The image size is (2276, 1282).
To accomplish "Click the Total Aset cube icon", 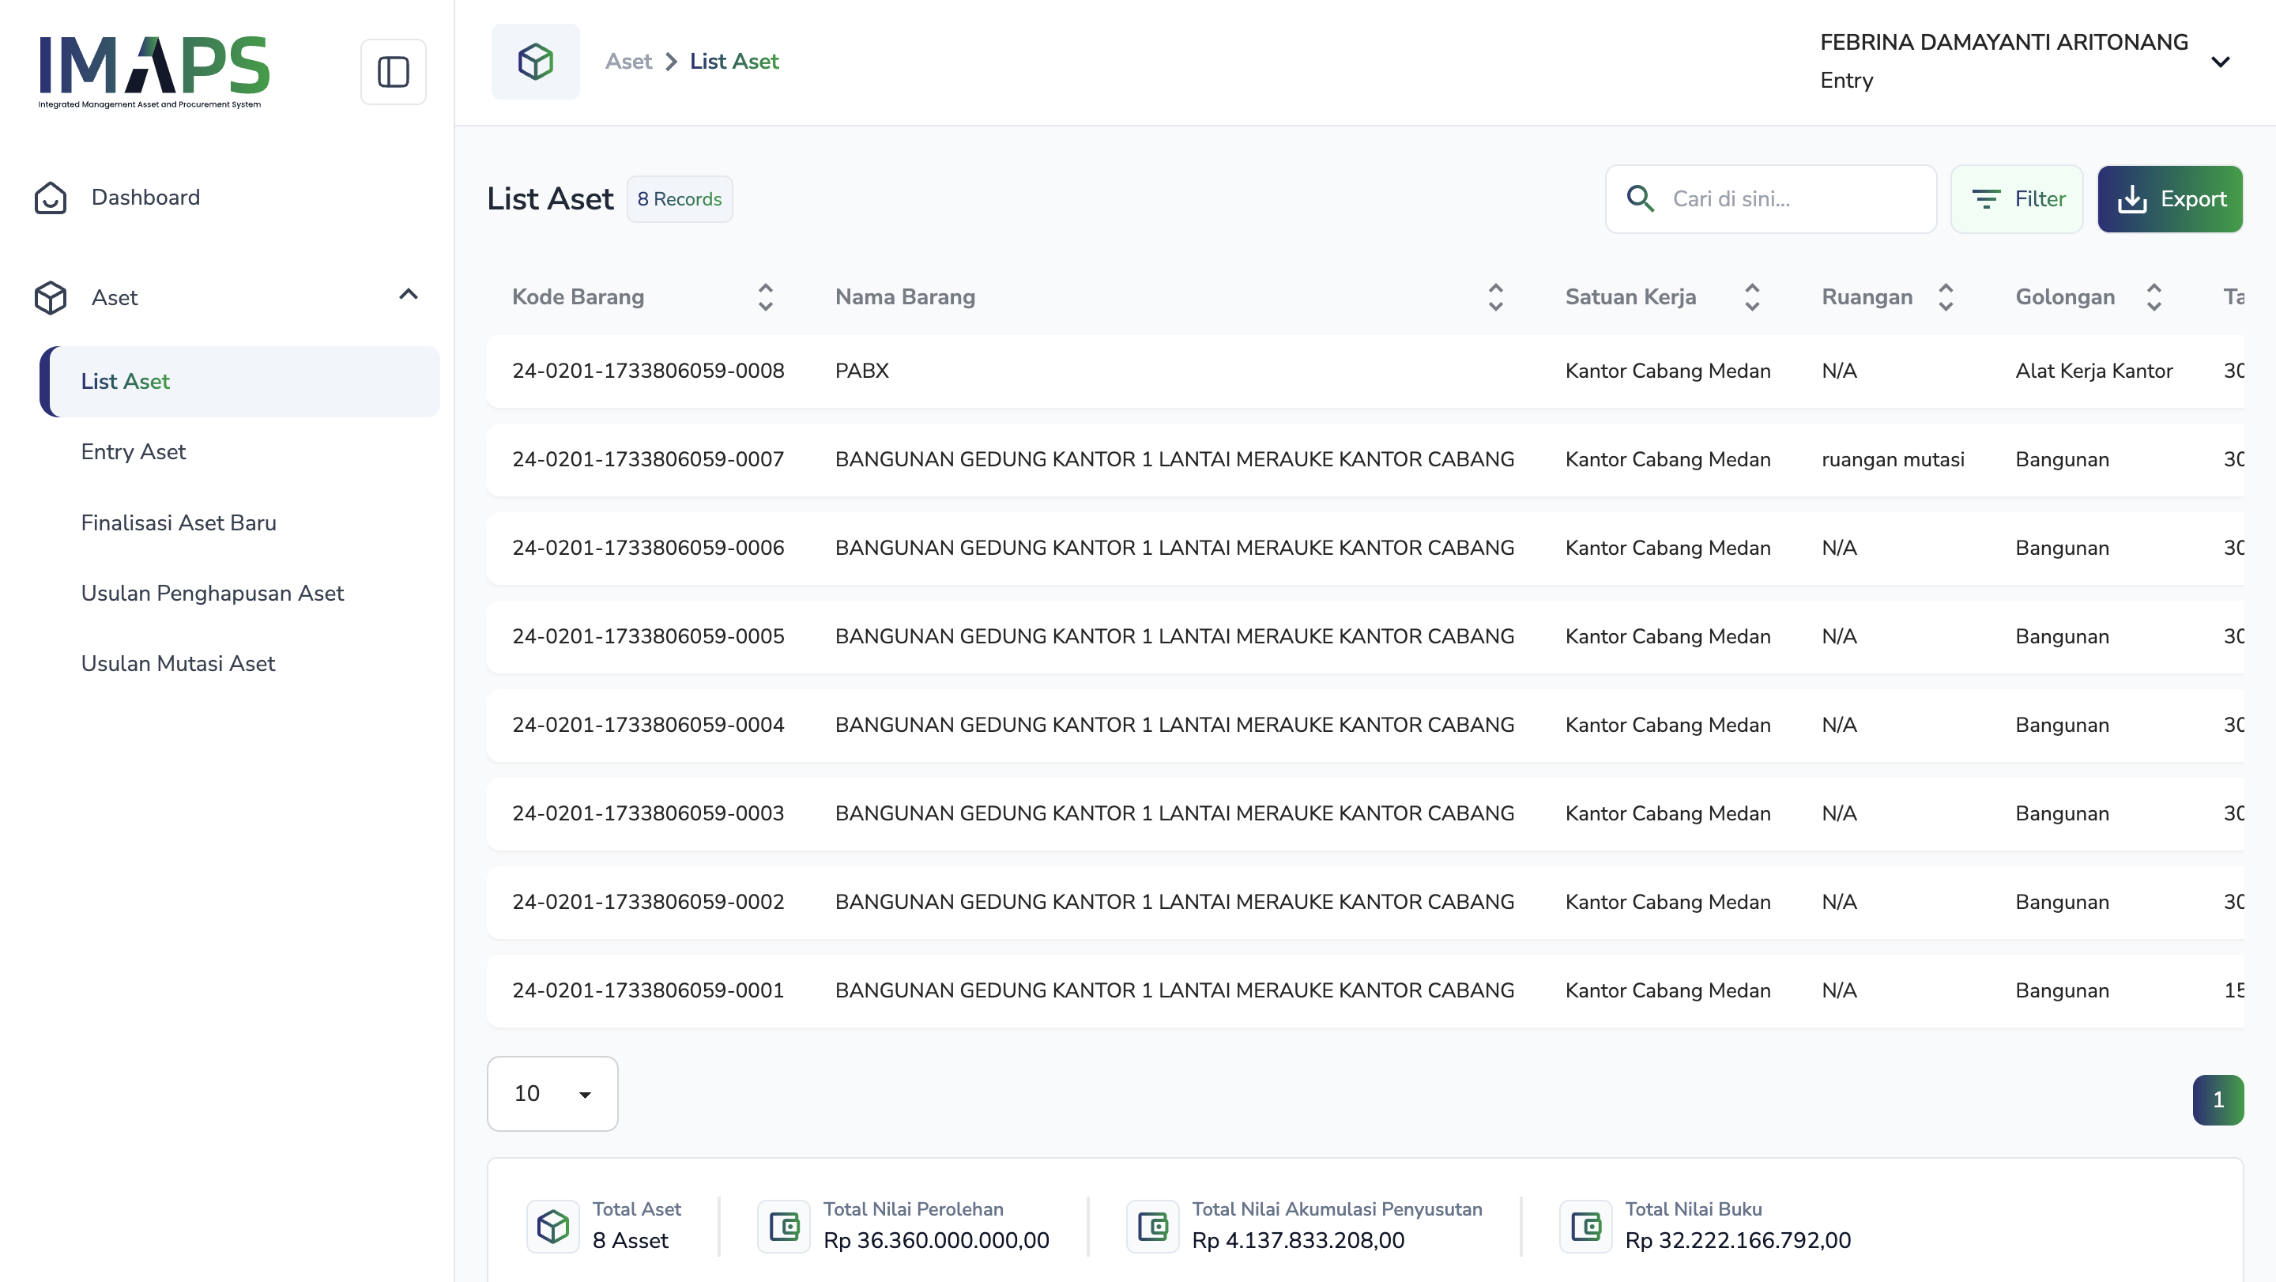I will [x=553, y=1225].
